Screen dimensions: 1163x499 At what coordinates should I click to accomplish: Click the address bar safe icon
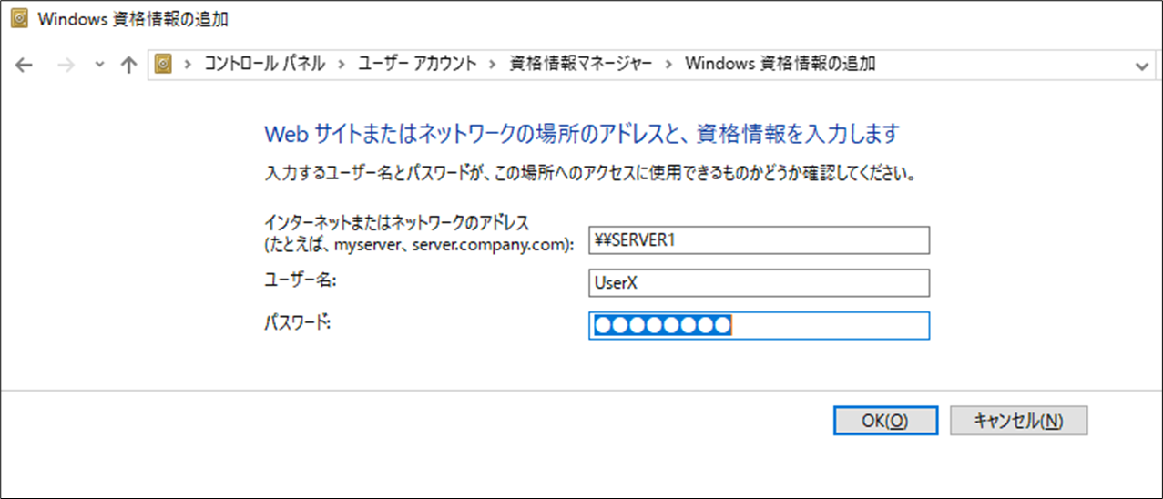[164, 64]
